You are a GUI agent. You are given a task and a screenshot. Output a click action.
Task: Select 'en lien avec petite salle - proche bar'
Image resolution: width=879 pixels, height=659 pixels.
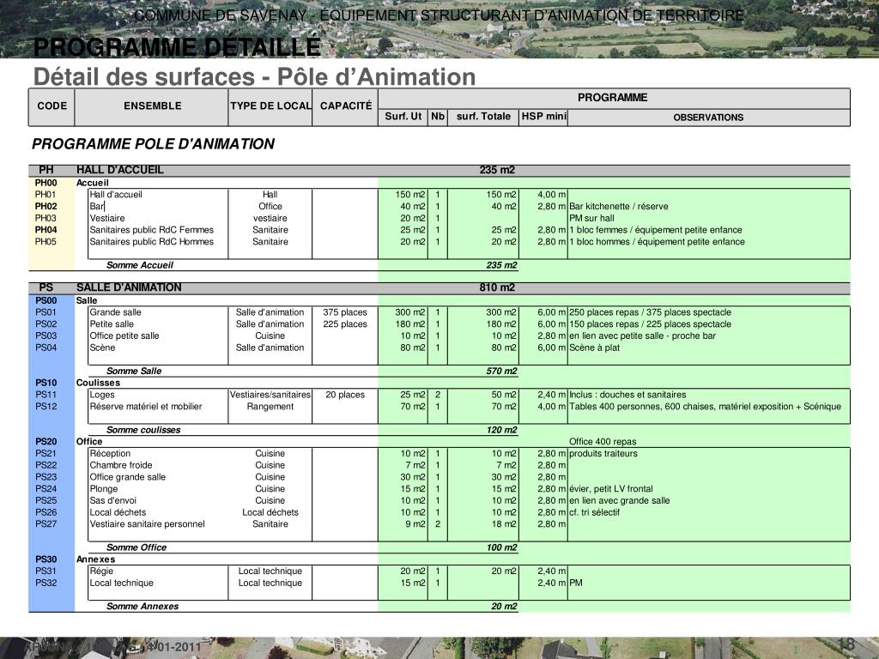pyautogui.click(x=642, y=336)
